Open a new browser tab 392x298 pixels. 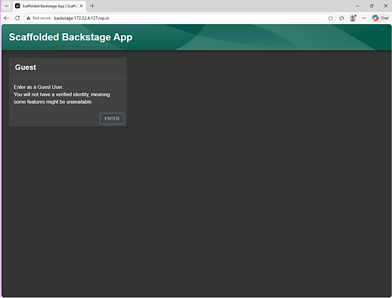click(92, 6)
